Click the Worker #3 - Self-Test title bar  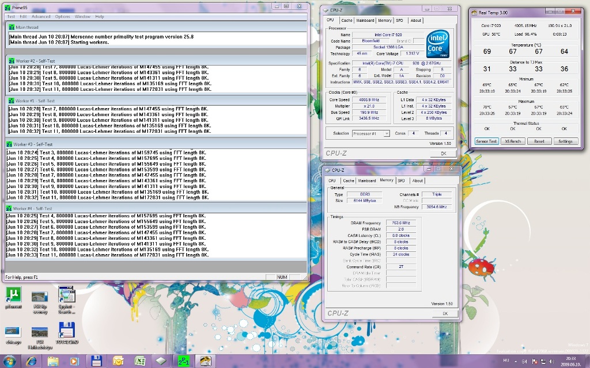click(x=156, y=144)
